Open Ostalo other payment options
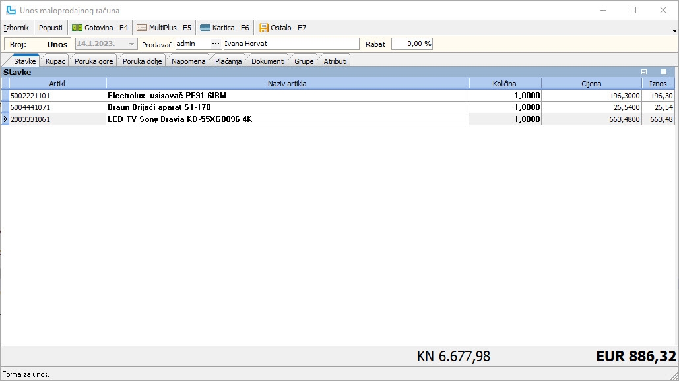 tap(282, 28)
